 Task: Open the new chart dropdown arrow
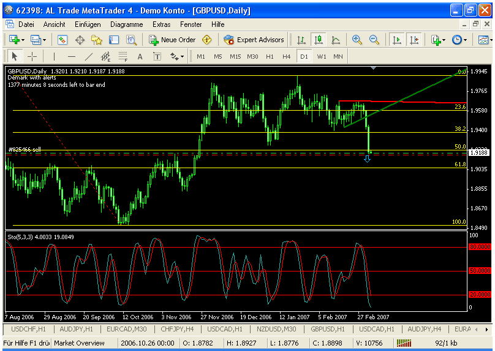[23, 40]
